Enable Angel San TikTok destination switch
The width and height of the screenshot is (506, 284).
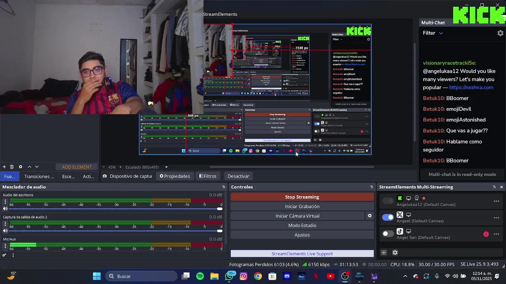coord(388,234)
